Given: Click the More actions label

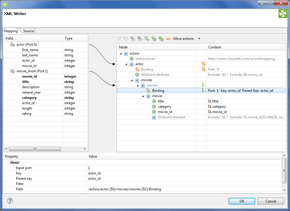Looking at the screenshot, I should coord(183,39).
